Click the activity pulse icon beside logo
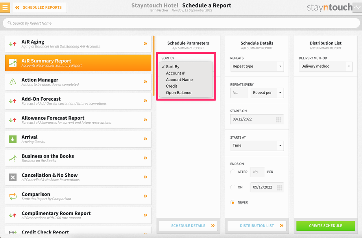This screenshot has height=238, width=362. coord(357,7)
